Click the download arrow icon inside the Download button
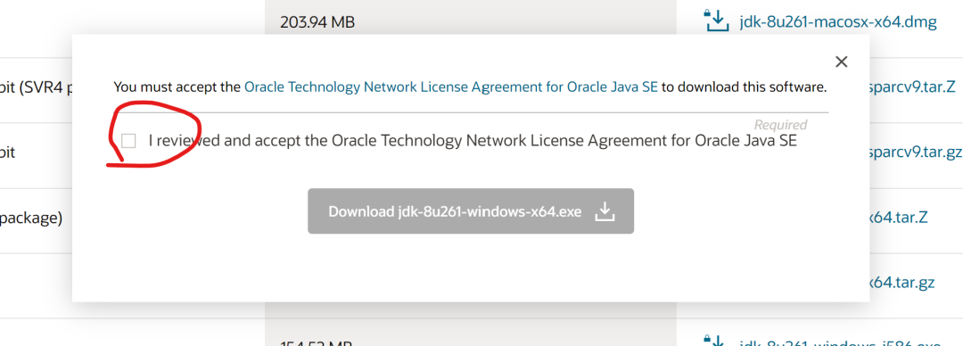The width and height of the screenshot is (963, 346). coord(605,211)
